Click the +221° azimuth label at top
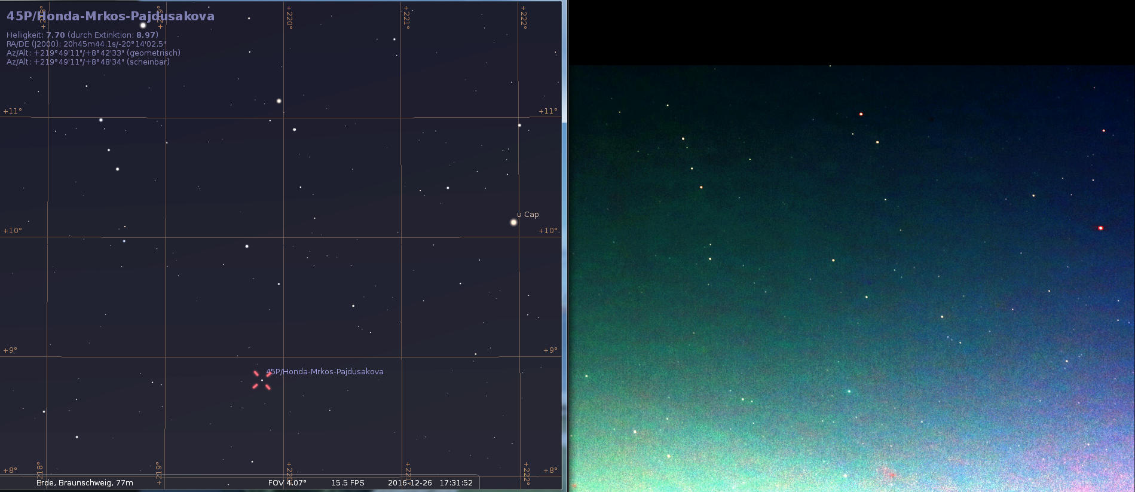1135x492 pixels. pos(406,17)
